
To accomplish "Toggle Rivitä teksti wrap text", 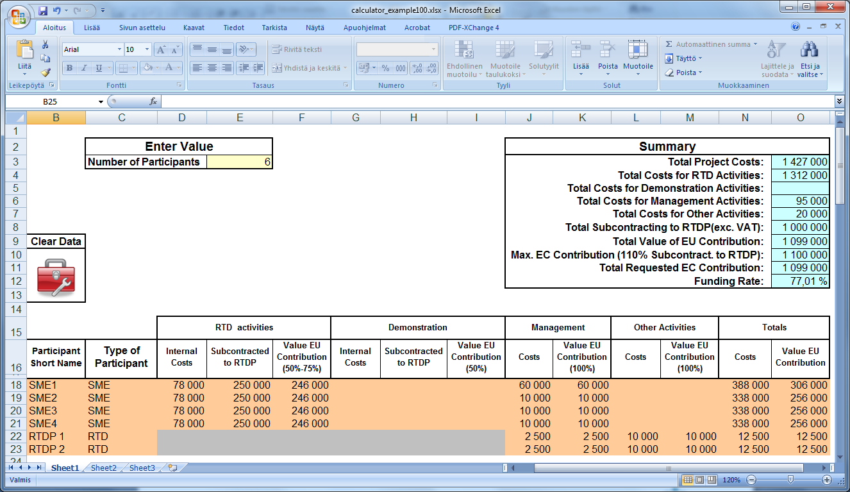I will [x=296, y=49].
